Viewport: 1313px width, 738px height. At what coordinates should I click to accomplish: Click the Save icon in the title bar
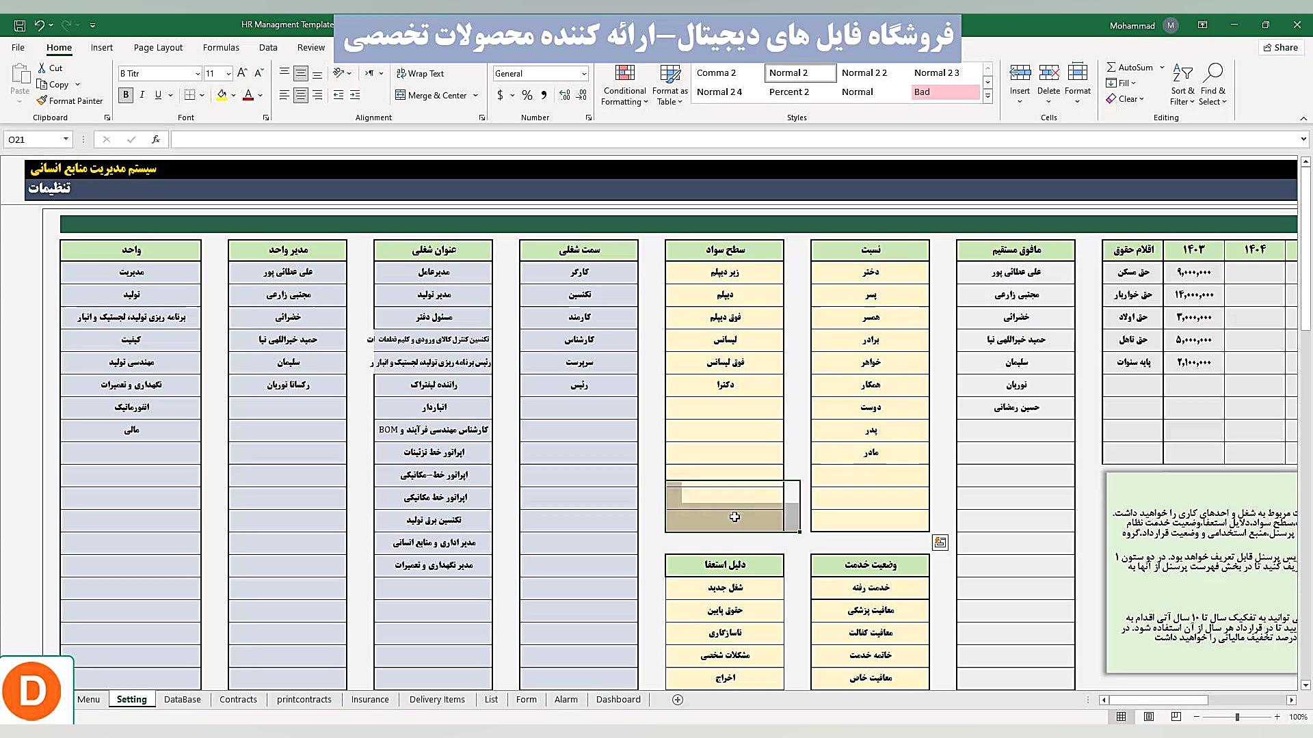pyautogui.click(x=20, y=25)
